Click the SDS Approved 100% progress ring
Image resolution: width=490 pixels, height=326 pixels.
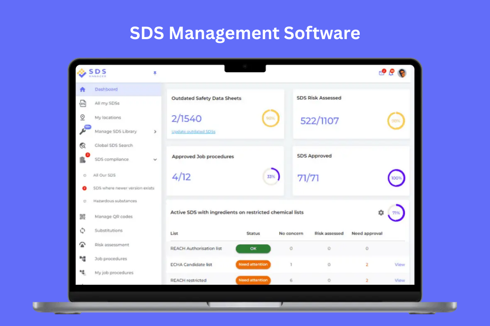pos(396,178)
